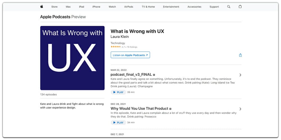
Task: Open the Support navigation item
Action: tap(214, 7)
